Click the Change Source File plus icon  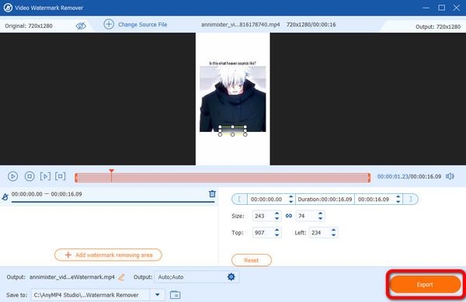[109, 24]
